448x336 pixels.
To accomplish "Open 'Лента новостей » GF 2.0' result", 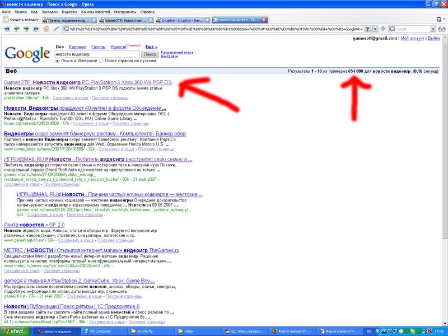I will pos(34,225).
